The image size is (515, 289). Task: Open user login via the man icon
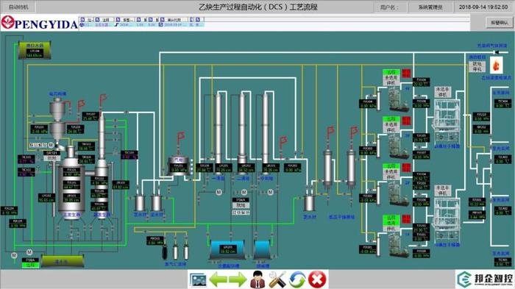(x=257, y=279)
